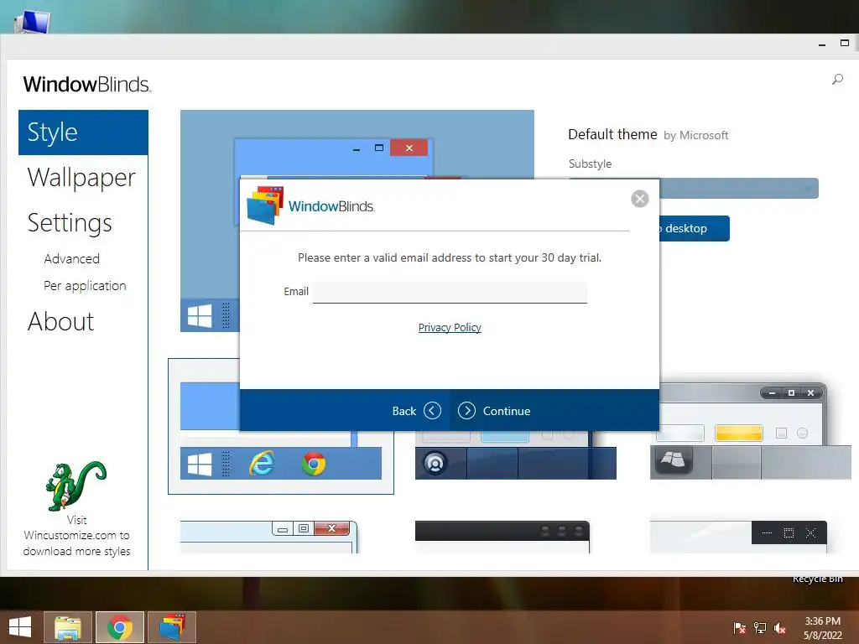Screen dimensions: 859x644
Task: Select the white-and-black caption style thumbnail
Action: click(738, 537)
